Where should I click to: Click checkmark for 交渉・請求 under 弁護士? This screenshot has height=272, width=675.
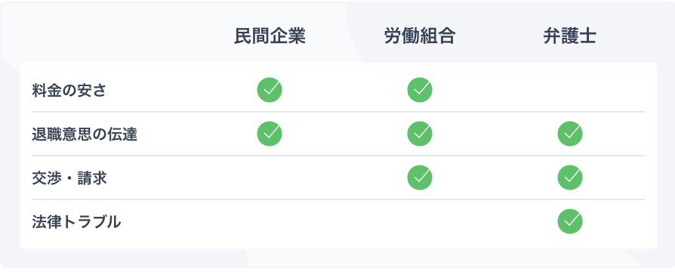(570, 178)
